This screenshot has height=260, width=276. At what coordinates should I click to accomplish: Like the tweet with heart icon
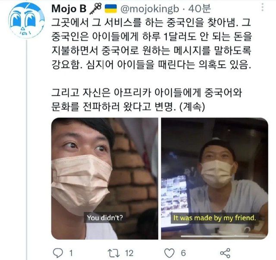(169, 253)
